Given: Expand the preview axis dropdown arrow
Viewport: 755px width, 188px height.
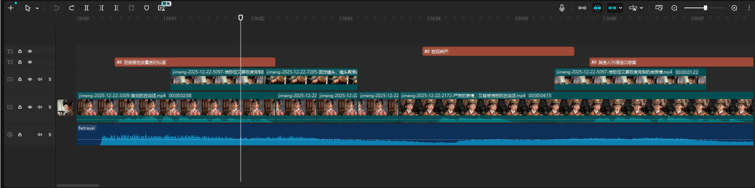Looking at the screenshot, I should coord(641,8).
